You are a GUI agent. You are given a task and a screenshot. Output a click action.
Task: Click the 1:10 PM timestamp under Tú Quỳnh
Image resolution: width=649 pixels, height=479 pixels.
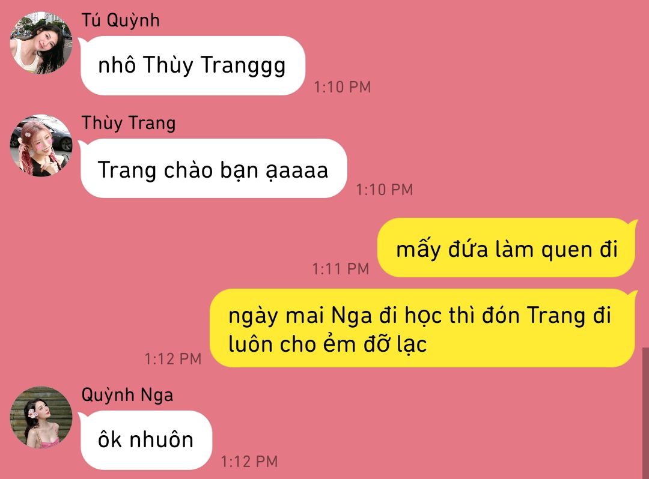point(343,87)
